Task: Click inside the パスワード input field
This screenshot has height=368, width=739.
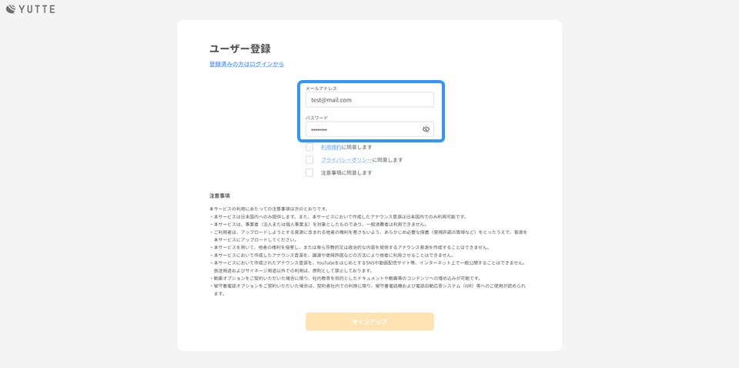Action: [362, 129]
